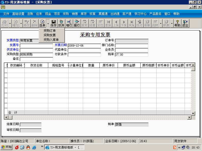Click the table's horizontal scroll left arrow
This screenshot has width=202, height=151.
pyautogui.click(x=6, y=117)
